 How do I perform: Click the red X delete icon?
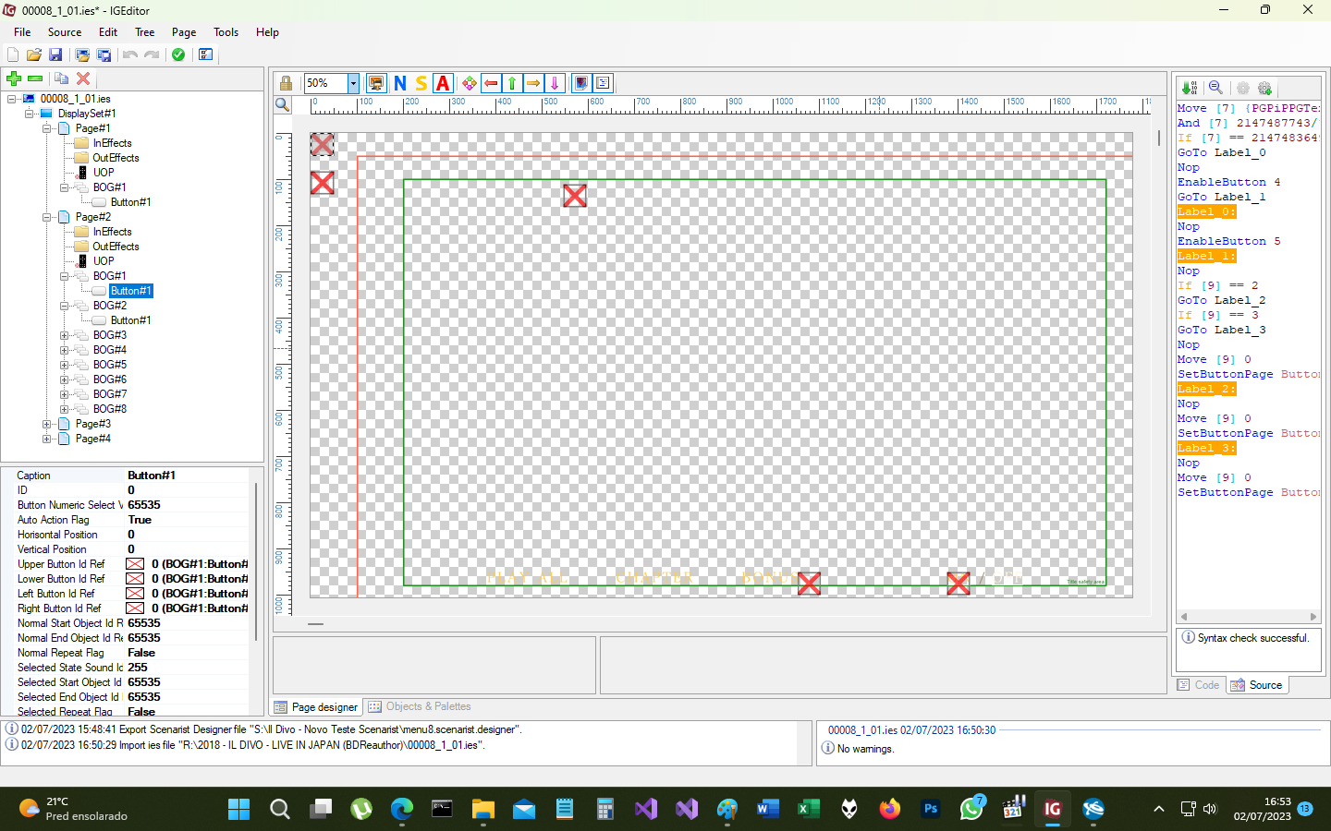pos(83,79)
